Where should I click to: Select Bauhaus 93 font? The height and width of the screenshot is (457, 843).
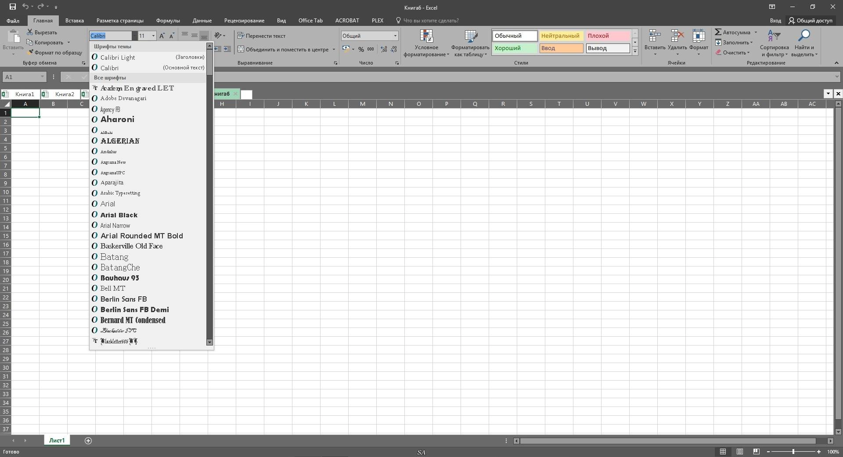[x=148, y=278]
